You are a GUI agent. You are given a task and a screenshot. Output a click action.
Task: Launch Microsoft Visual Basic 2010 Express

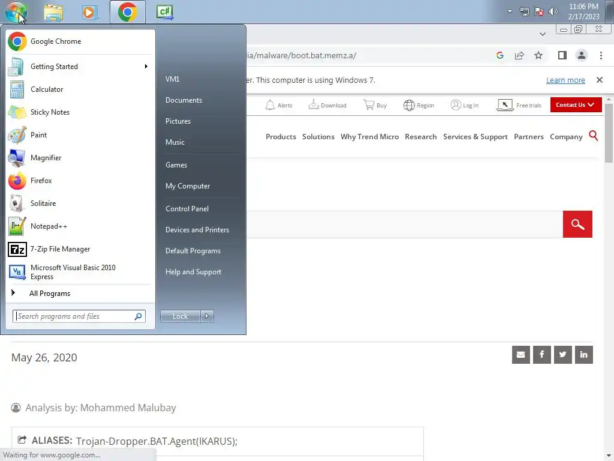click(x=79, y=272)
